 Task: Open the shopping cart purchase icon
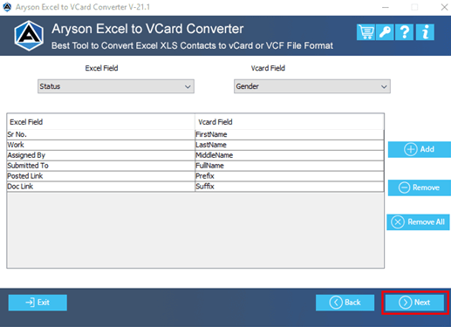tap(366, 32)
